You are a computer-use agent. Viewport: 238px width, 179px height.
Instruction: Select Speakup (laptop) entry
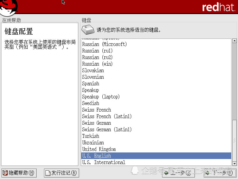156,97
